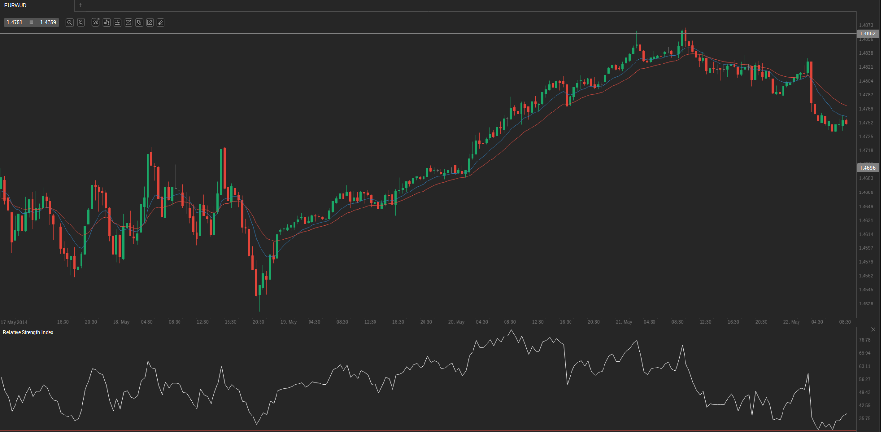
Task: Click the chart image export icon
Action: 129,22
